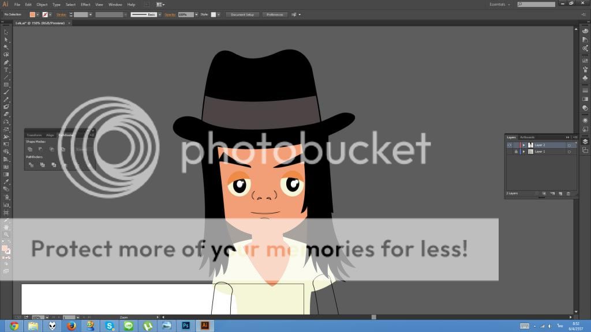
Task: Select the Direct Selection tool
Action: (x=6, y=40)
